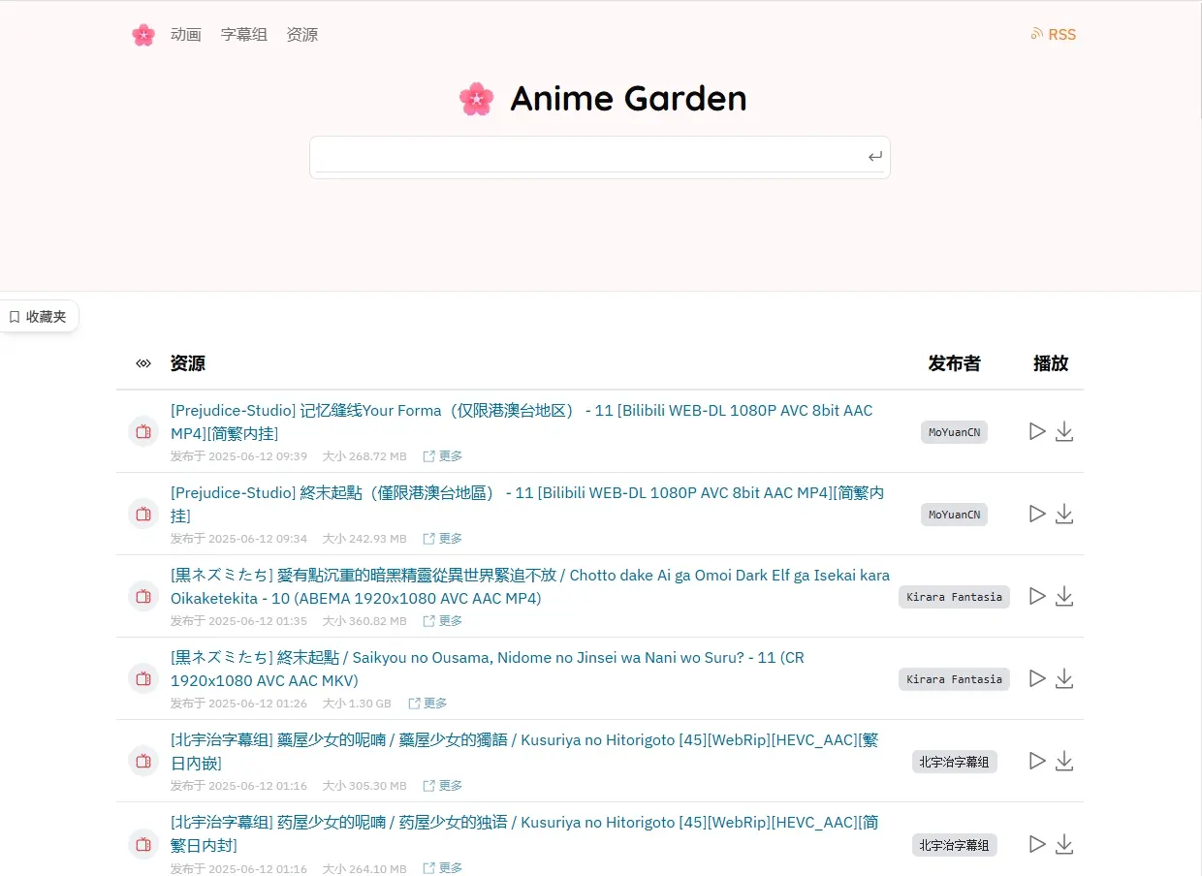This screenshot has height=876, width=1202.
Task: Download the Prejudice-Studio 終末起點 11 resource
Action: [x=1064, y=514]
